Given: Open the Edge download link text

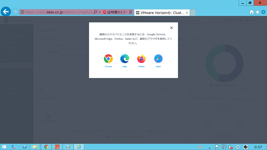Looking at the screenshot, I should (x=125, y=66).
